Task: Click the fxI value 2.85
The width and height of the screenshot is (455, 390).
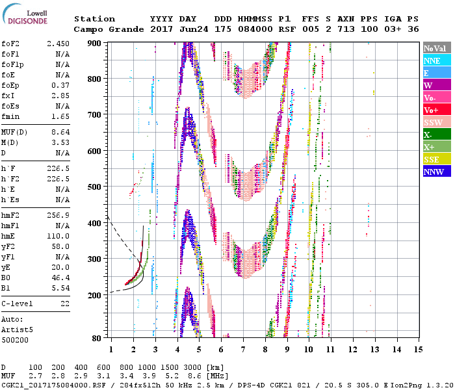Action: pyautogui.click(x=60, y=96)
